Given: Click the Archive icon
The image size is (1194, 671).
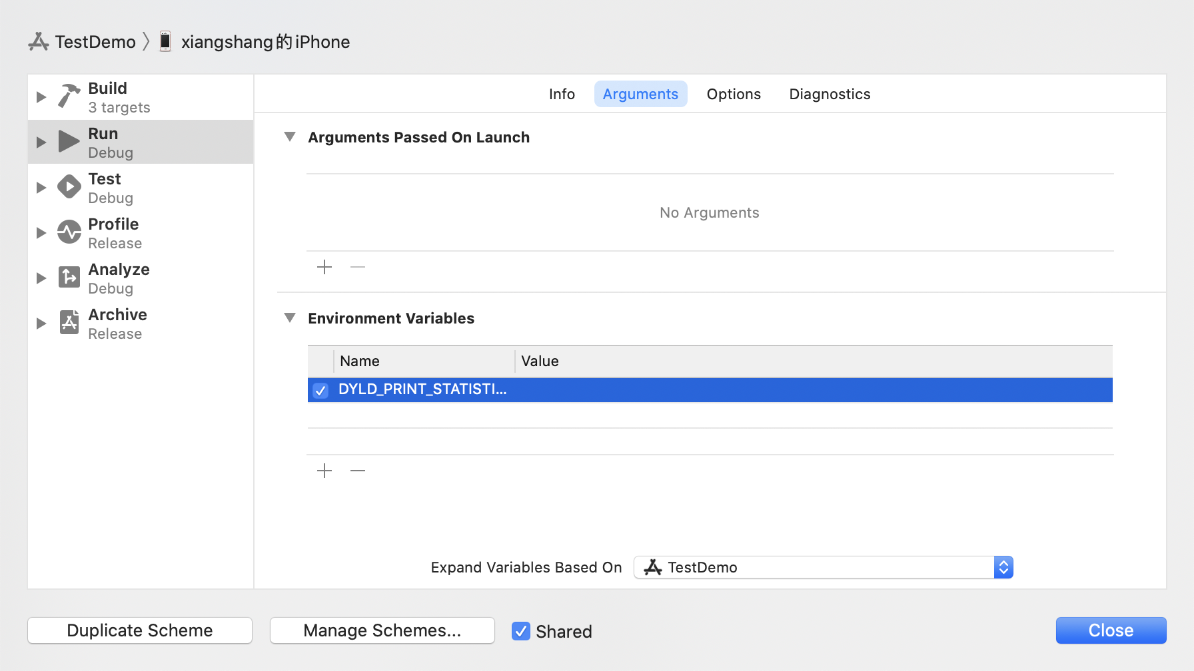Looking at the screenshot, I should [x=69, y=322].
